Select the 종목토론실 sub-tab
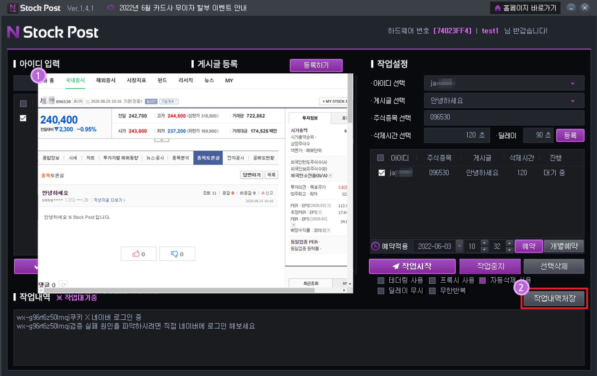The width and height of the screenshot is (597, 376). [x=208, y=158]
